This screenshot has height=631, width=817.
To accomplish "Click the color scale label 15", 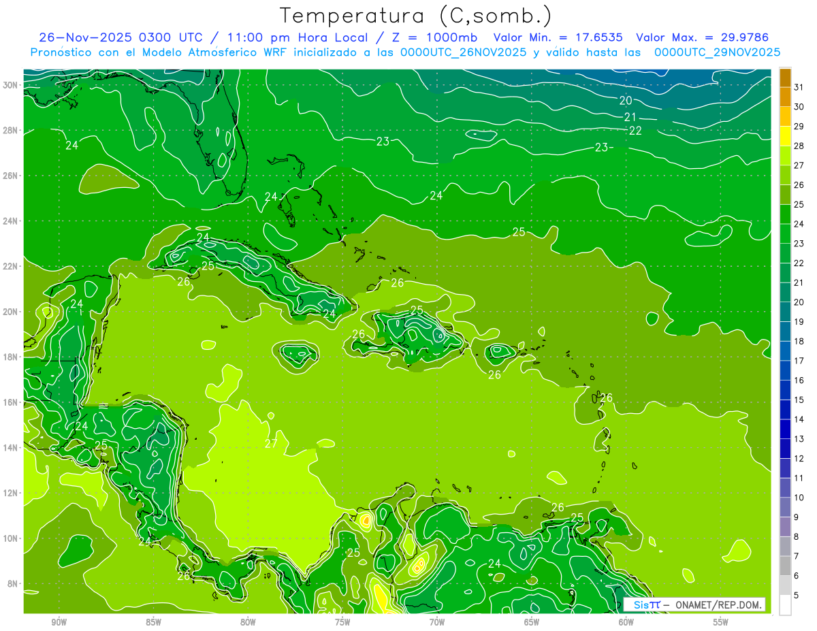I will (799, 400).
